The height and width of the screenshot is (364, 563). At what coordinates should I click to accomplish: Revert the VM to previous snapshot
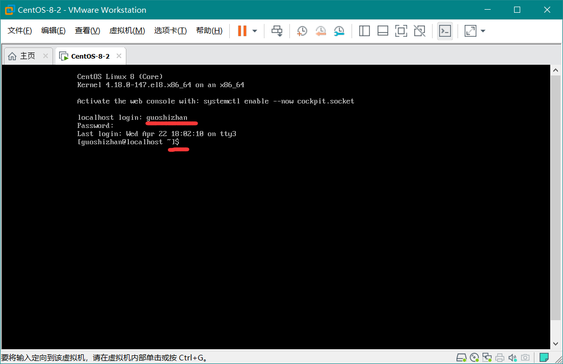[x=320, y=31]
